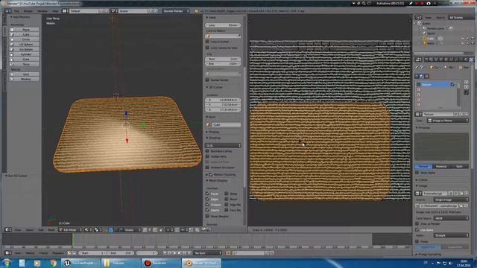Click the viewport shading mode icon
The width and height of the screenshot is (477, 268).
(x=87, y=230)
